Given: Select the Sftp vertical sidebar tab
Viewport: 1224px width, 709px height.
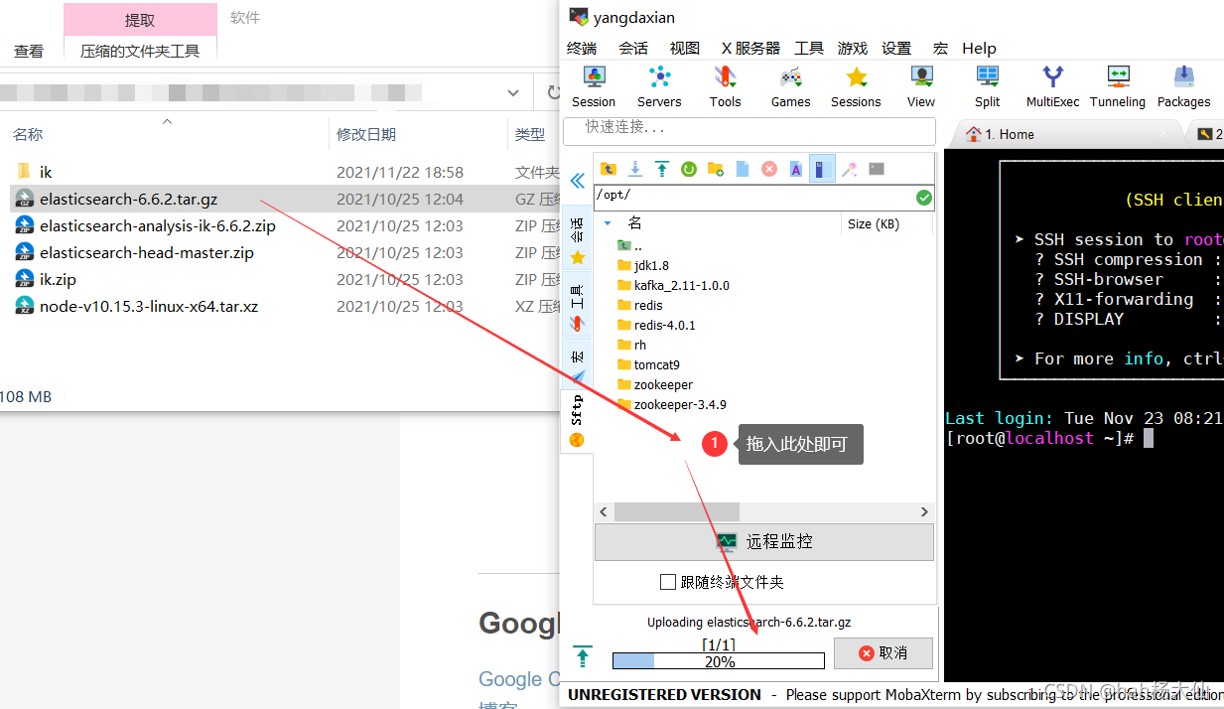Looking at the screenshot, I should [x=577, y=420].
